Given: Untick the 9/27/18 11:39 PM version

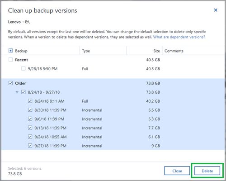Looking at the screenshot, I should click(30, 146).
